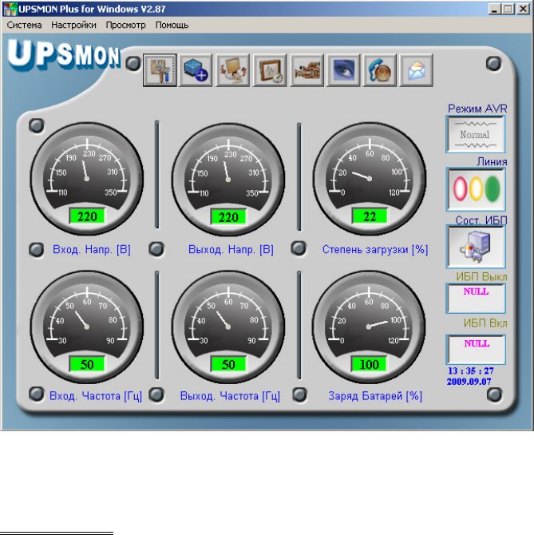Click the envelope email toolbar icon
The height and width of the screenshot is (535, 534).
click(416, 70)
